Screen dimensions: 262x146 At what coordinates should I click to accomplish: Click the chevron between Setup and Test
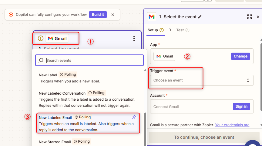(x=170, y=30)
